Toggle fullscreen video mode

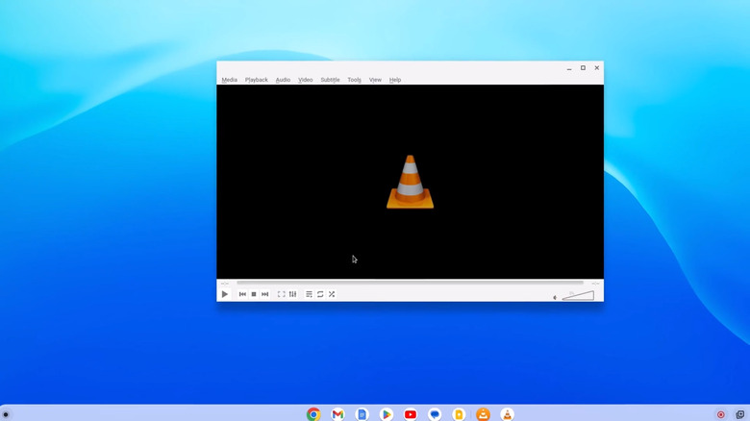pos(281,294)
